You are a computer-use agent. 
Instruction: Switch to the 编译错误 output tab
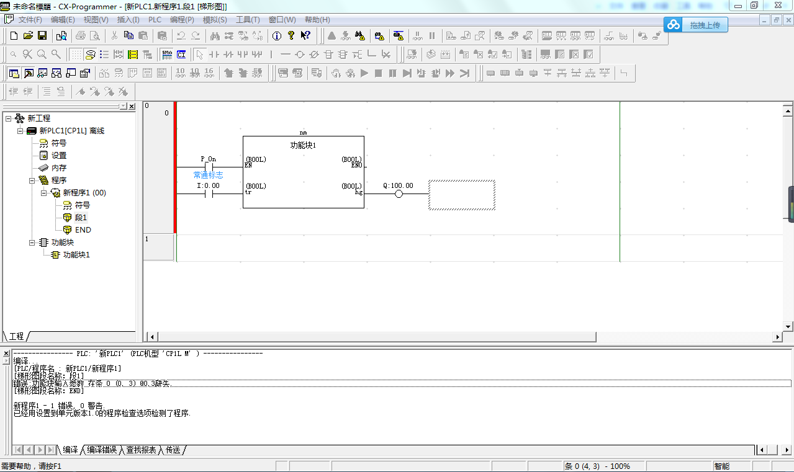[x=102, y=450]
